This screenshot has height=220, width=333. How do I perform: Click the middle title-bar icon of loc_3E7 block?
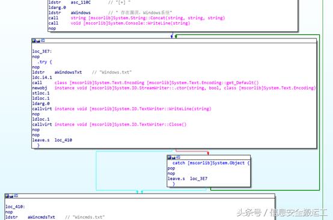38,40
